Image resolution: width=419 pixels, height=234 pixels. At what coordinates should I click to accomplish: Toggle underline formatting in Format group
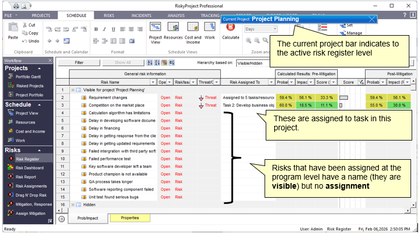(114, 29)
